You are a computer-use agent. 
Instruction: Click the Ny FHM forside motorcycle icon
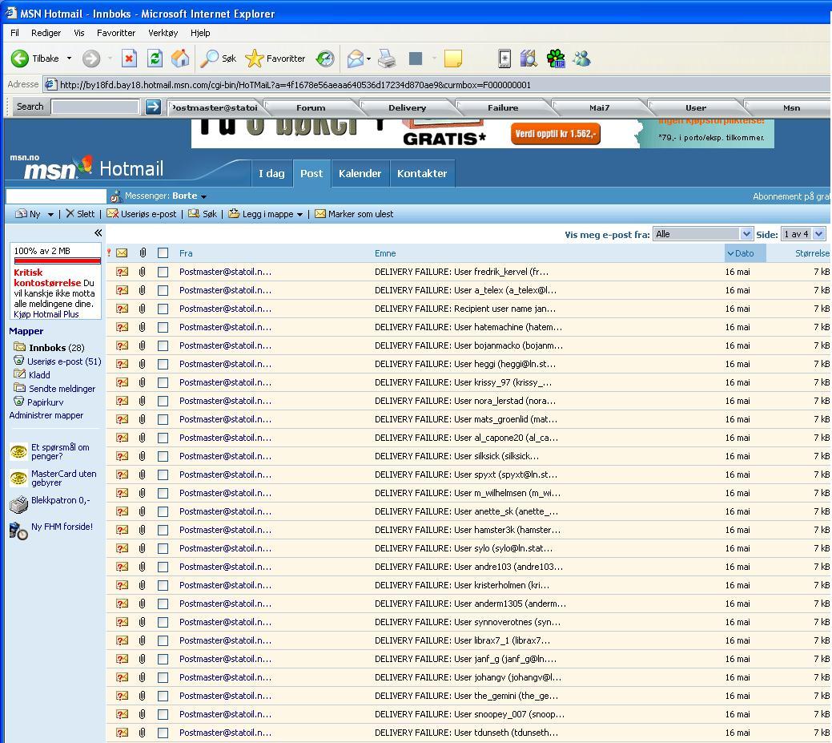[18, 531]
